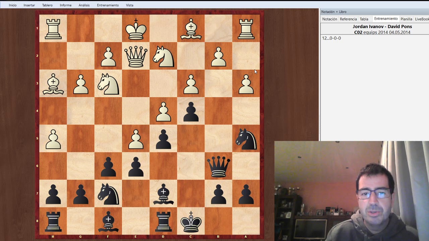This screenshot has width=429, height=241.
Task: Open the Vista menu
Action: pos(130,5)
